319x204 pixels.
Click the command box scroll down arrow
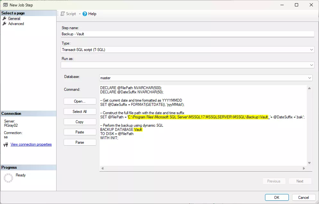pos(309,163)
